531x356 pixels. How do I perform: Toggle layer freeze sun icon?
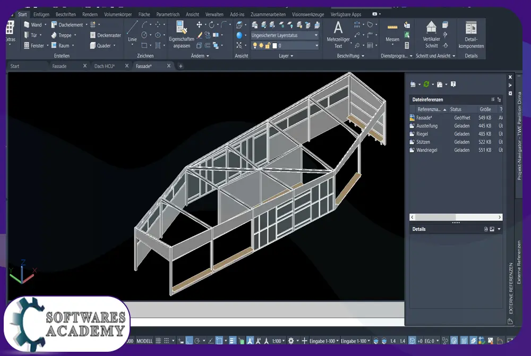[261, 45]
